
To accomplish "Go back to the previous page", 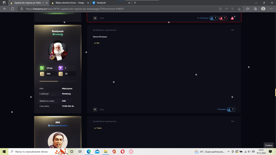I will (5, 9).
